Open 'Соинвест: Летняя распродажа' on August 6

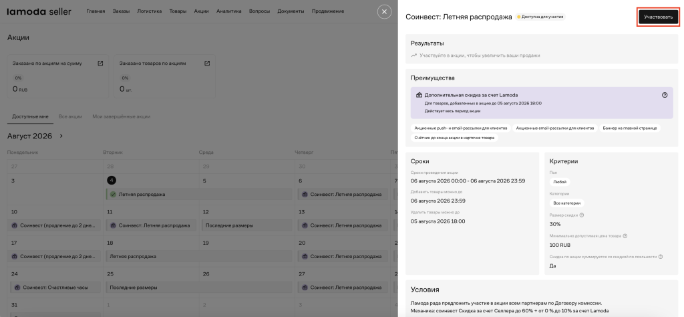[x=343, y=195]
